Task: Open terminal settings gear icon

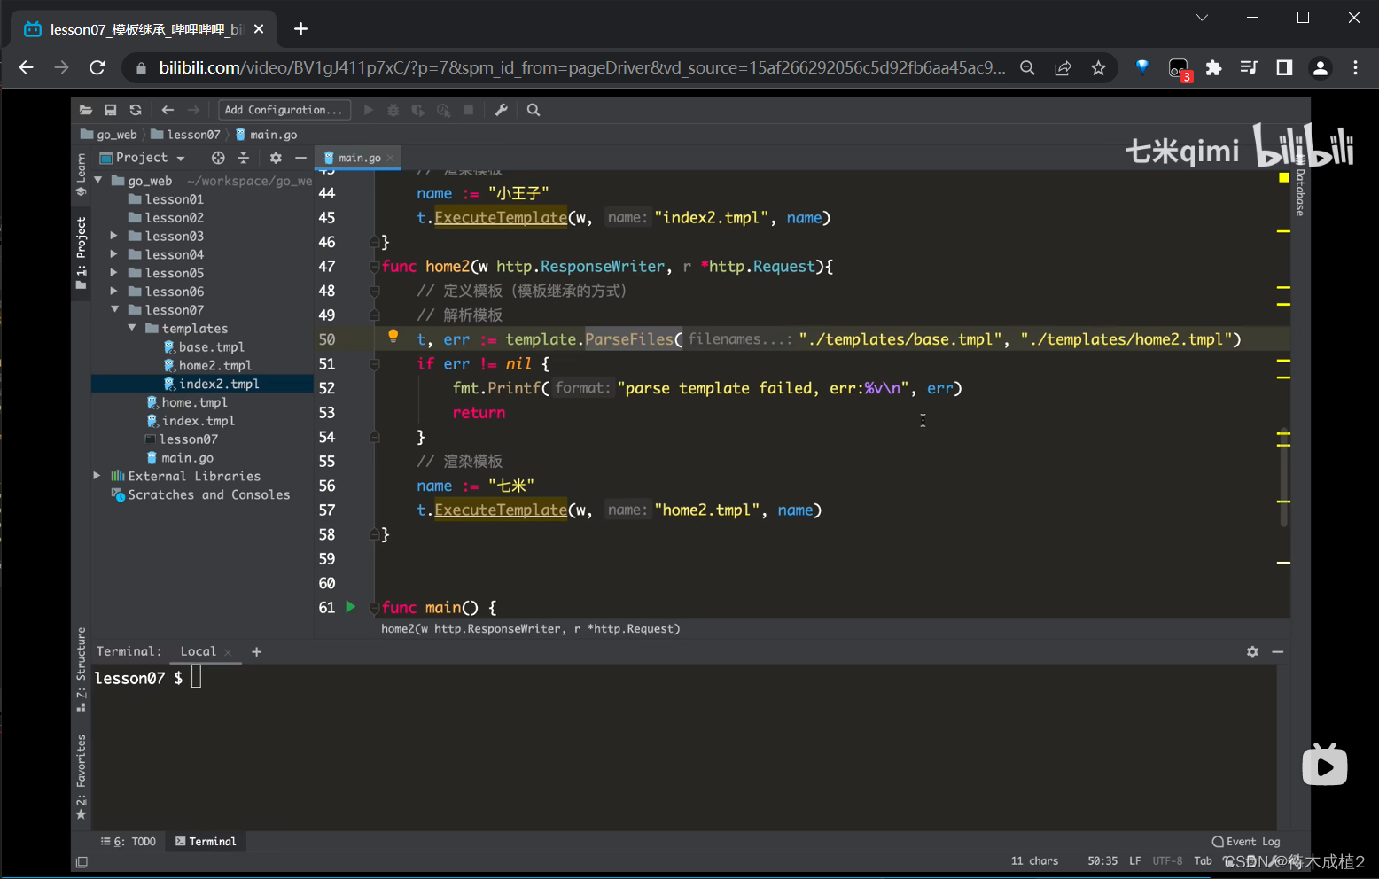Action: pyautogui.click(x=1252, y=651)
